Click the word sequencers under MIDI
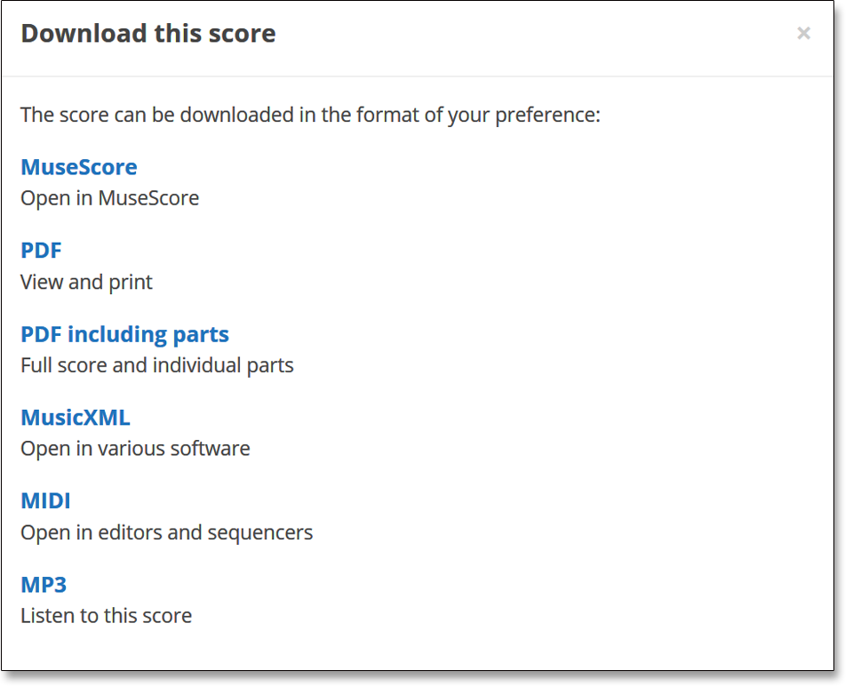The width and height of the screenshot is (853, 687). pos(259,532)
